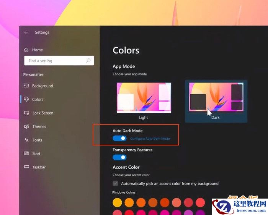Click the Personalize sidebar heading

tap(33, 74)
